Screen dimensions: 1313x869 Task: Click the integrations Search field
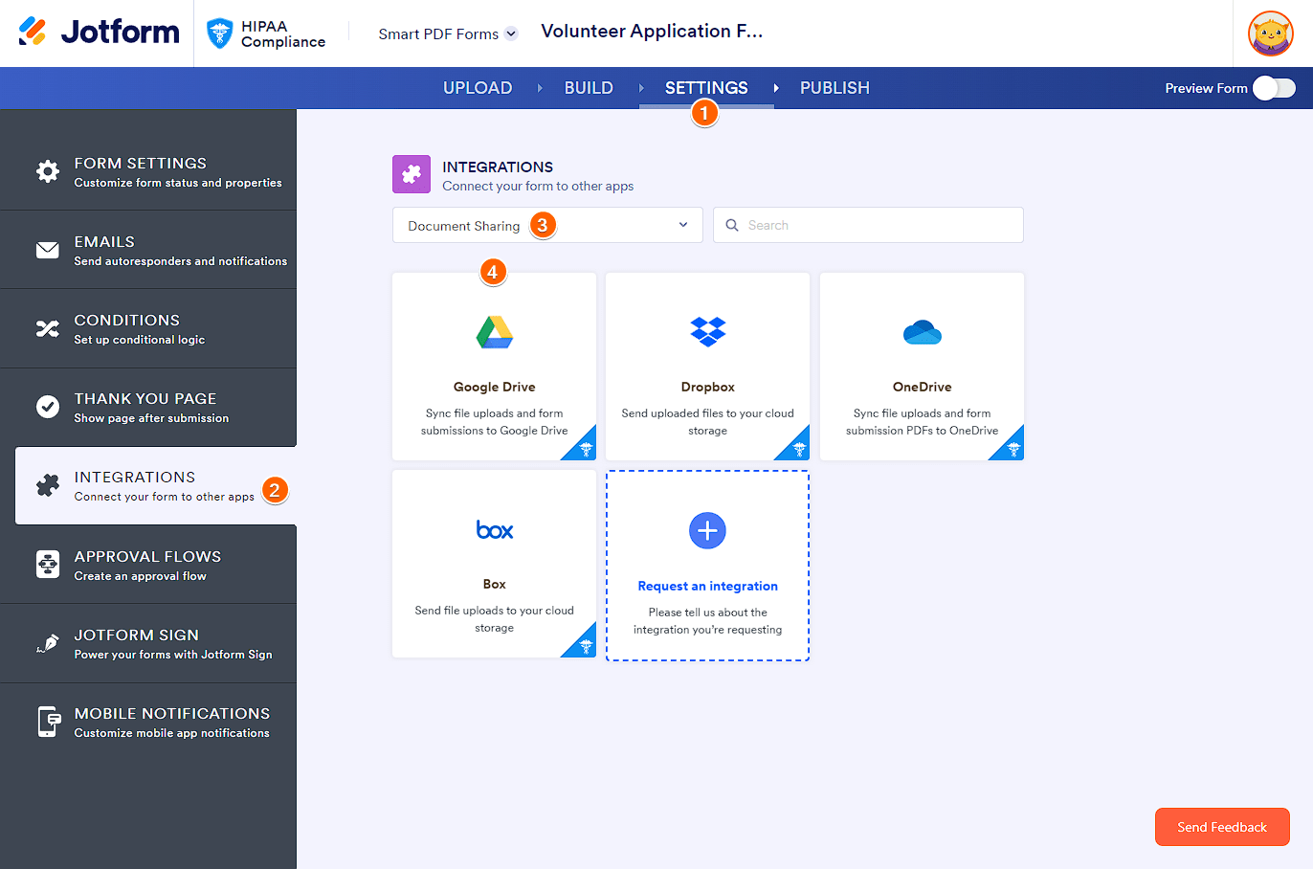tap(868, 225)
